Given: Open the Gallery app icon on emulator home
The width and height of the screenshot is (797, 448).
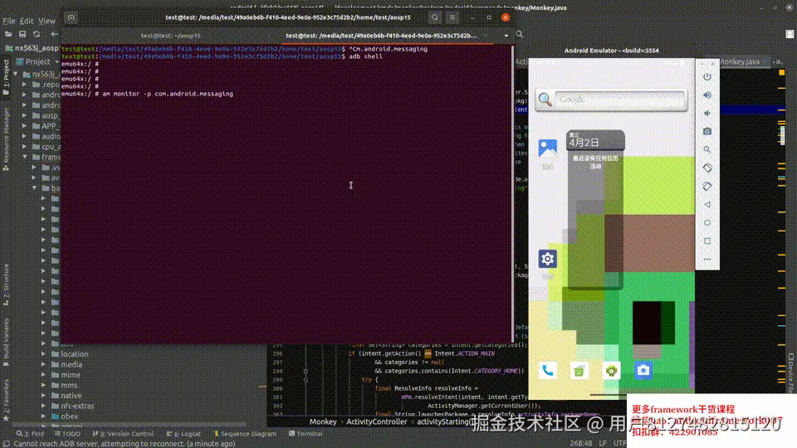Looking at the screenshot, I should (547, 149).
